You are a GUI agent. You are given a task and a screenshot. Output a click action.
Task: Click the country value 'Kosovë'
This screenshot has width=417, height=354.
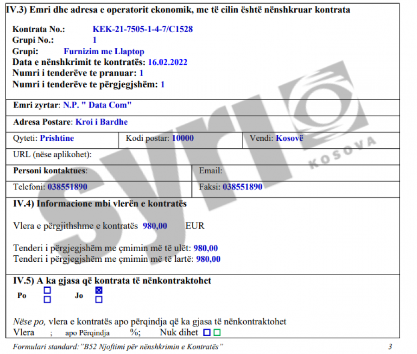(289, 138)
